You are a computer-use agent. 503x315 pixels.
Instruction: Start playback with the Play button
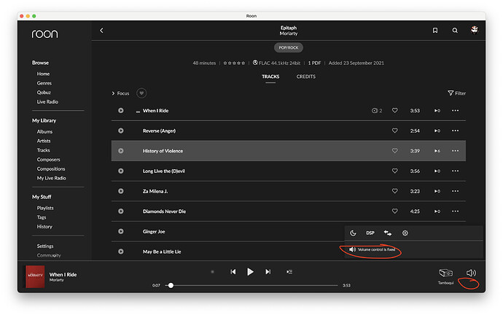coord(250,272)
